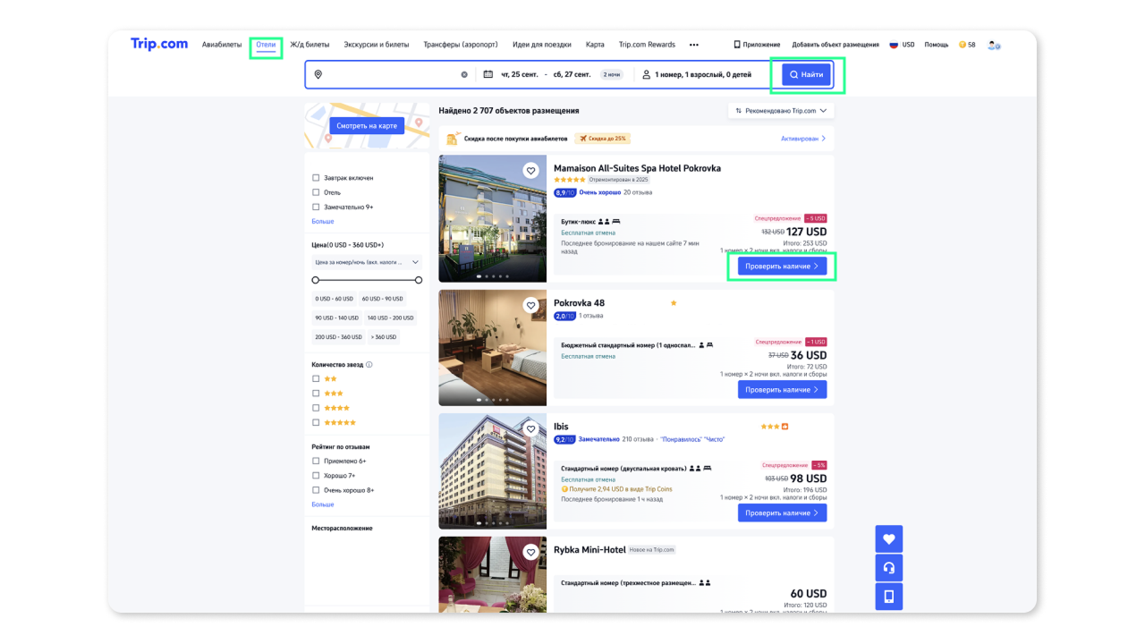The height and width of the screenshot is (644, 1145).
Task: Open the Отели tab
Action: (266, 45)
